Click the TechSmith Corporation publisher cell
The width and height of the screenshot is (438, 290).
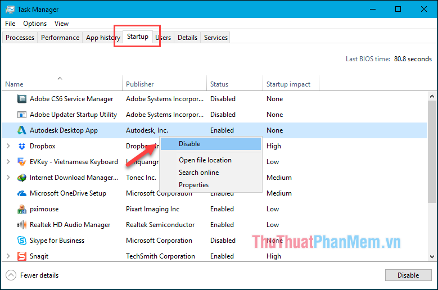click(x=160, y=256)
